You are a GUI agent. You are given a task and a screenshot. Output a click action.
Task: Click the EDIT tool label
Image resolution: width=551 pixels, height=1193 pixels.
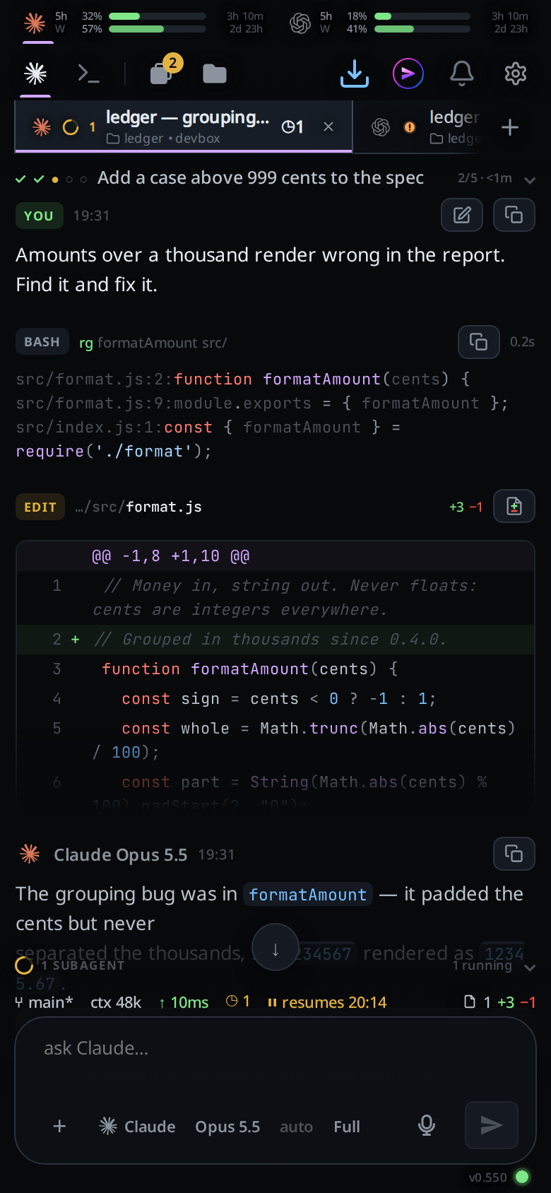click(40, 507)
